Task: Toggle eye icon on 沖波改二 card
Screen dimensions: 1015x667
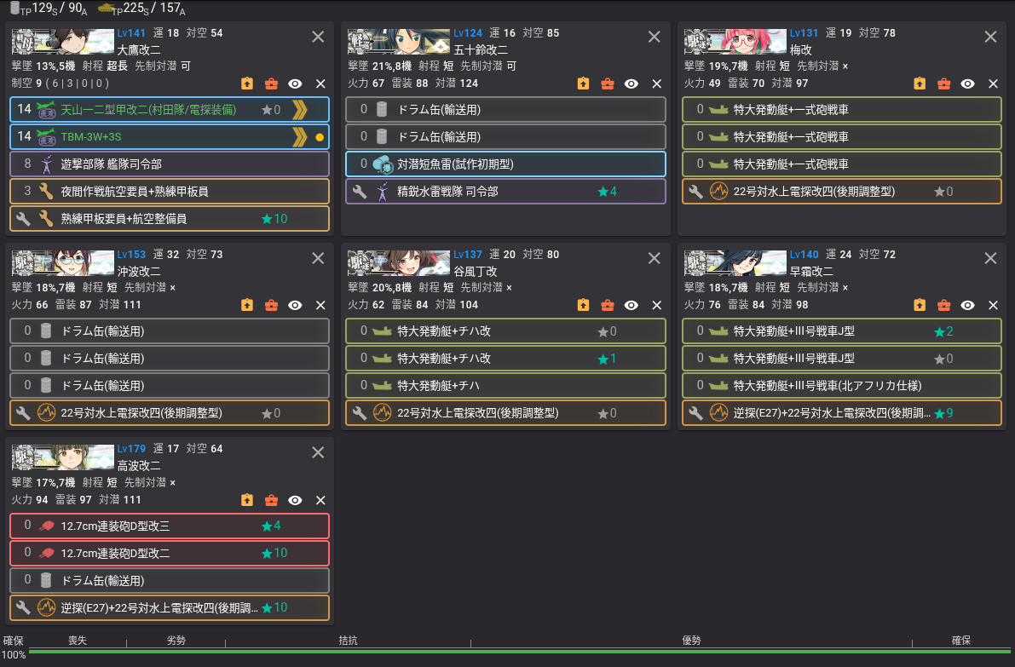Action: [295, 305]
